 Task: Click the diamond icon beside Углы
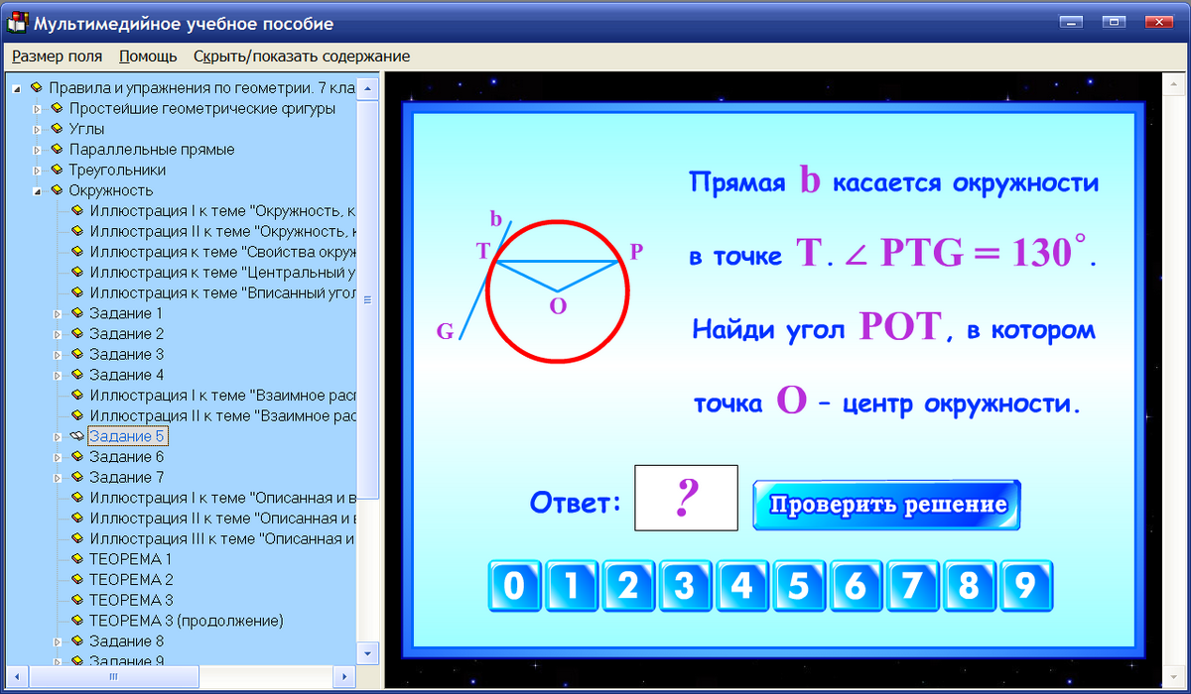pyautogui.click(x=55, y=128)
